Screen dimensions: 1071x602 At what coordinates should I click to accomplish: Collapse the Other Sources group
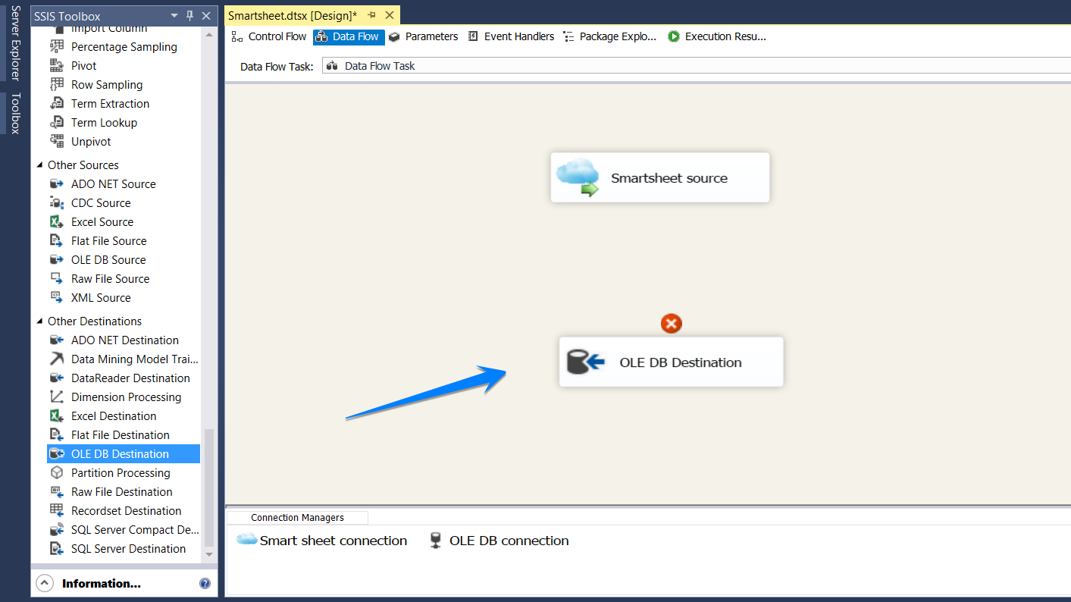click(x=40, y=165)
